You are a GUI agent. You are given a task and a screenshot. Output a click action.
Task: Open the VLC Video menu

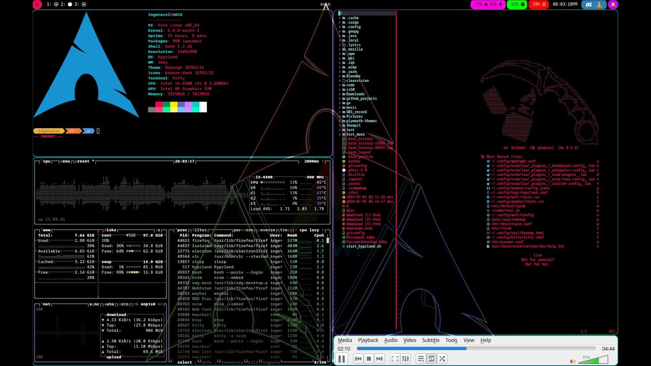(410, 340)
